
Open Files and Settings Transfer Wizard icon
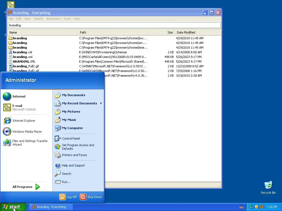tap(7, 143)
